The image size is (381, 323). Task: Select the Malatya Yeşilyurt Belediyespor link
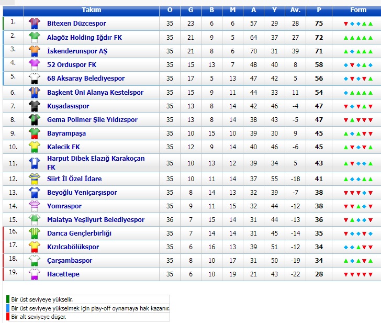tap(96, 220)
